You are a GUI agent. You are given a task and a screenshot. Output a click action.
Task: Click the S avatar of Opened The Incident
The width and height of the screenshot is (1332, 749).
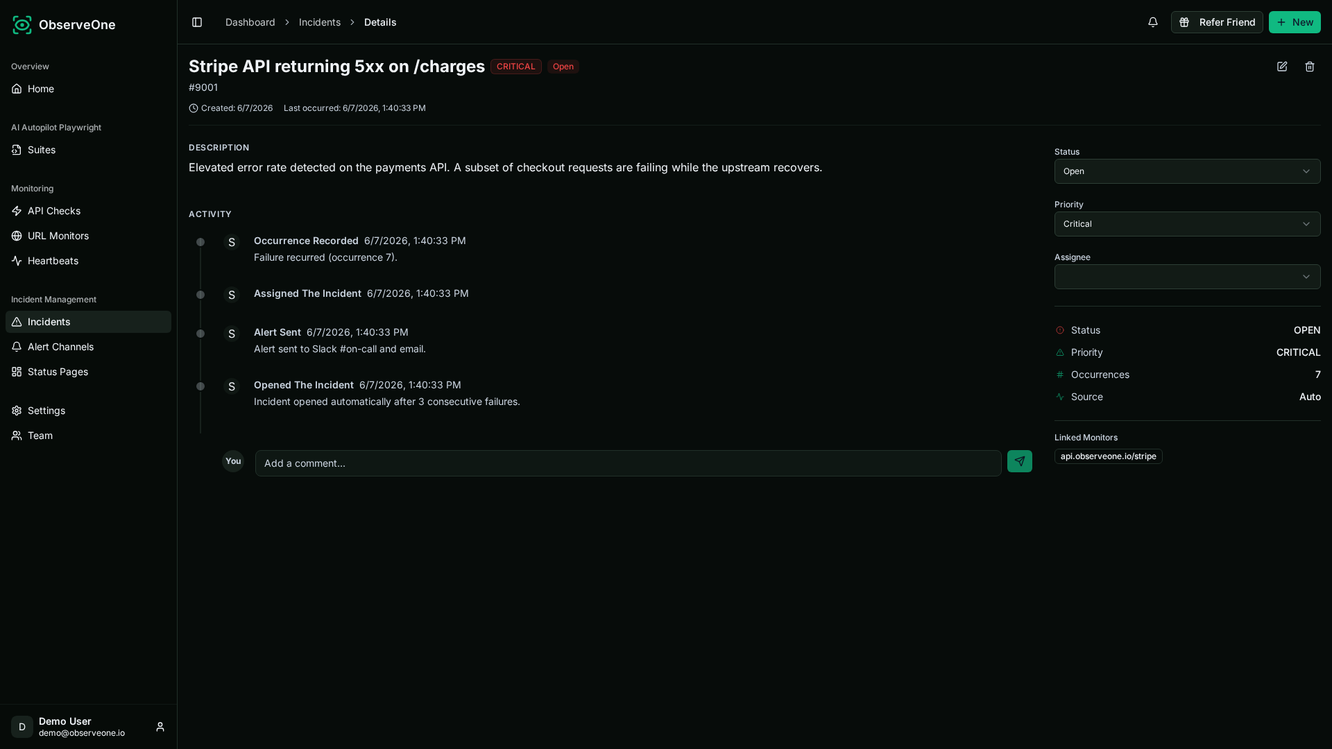coord(232,386)
